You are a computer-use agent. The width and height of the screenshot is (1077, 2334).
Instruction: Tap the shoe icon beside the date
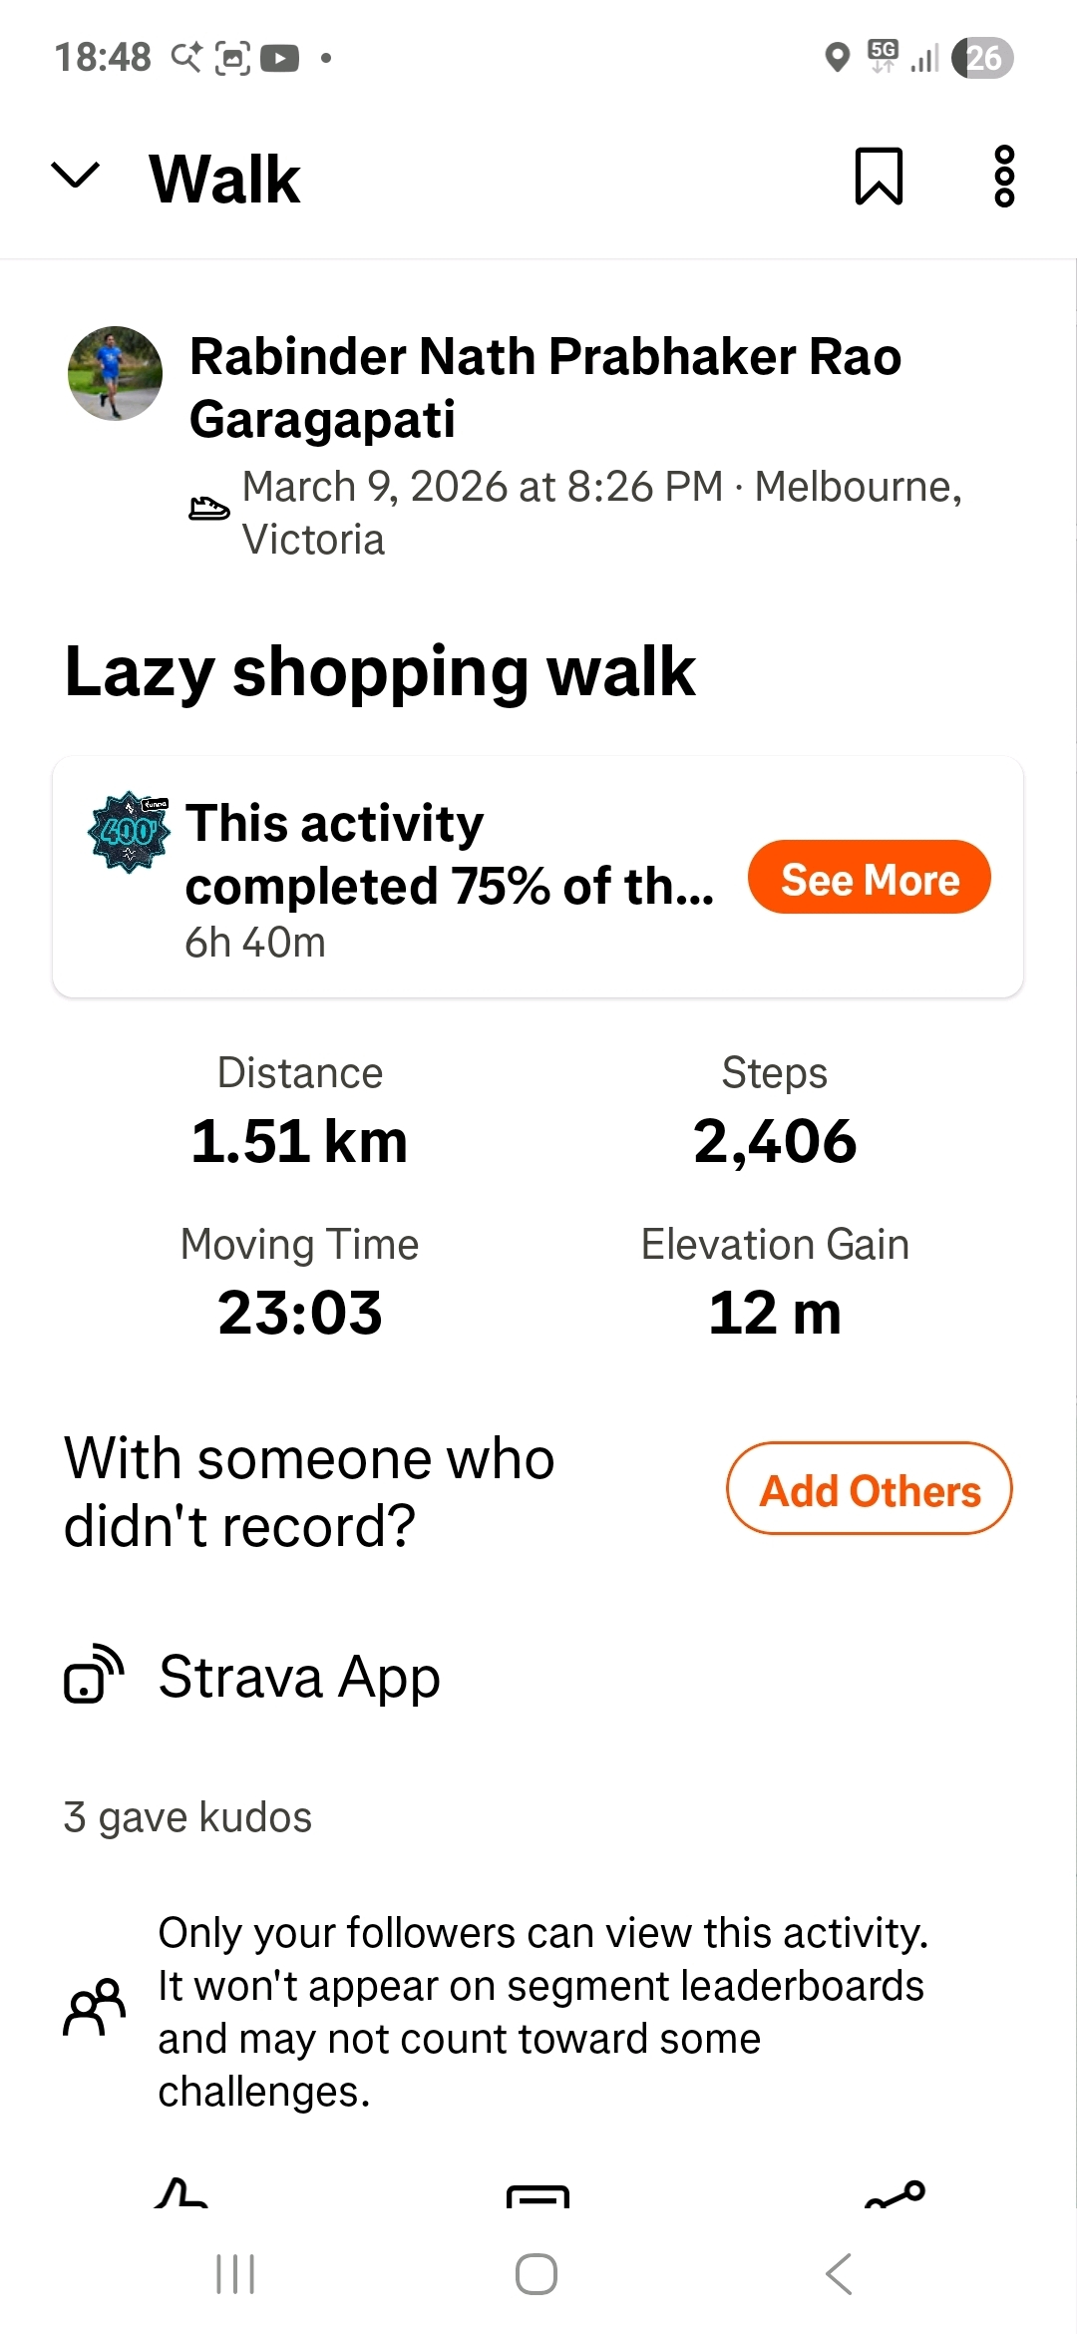[208, 509]
